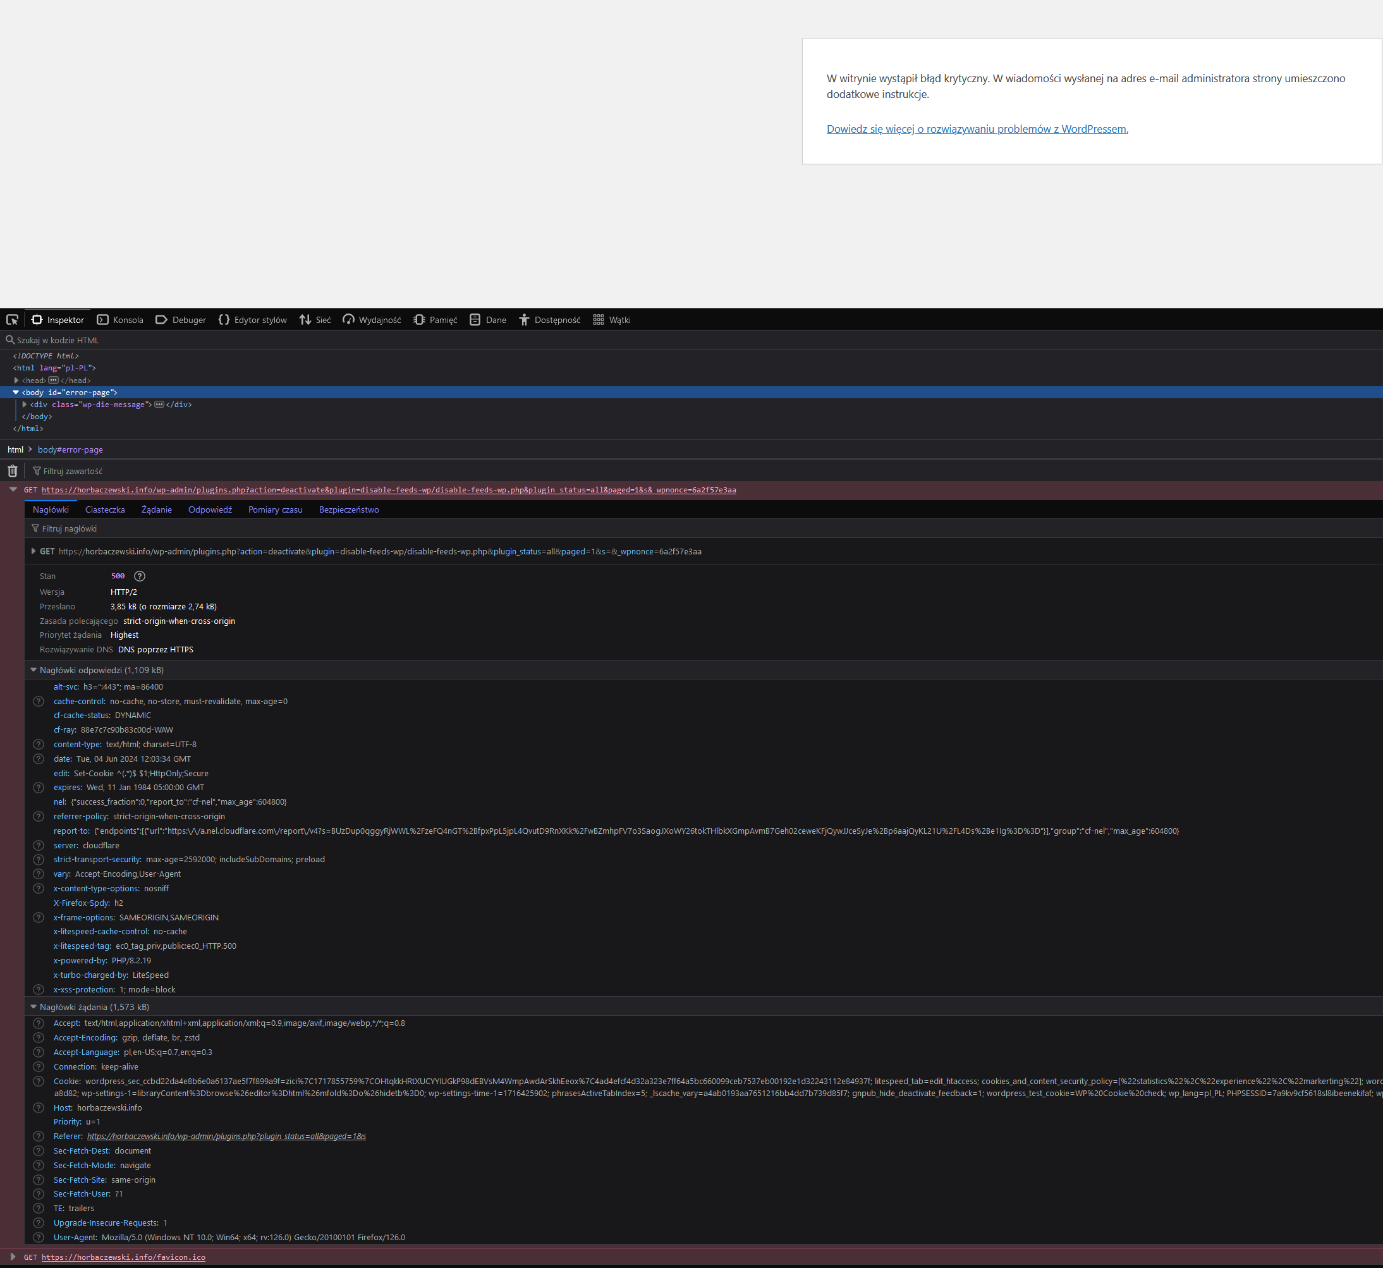
Task: Click the element picker icon
Action: (x=13, y=320)
